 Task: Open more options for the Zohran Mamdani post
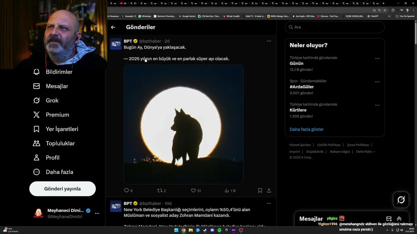tap(269, 203)
